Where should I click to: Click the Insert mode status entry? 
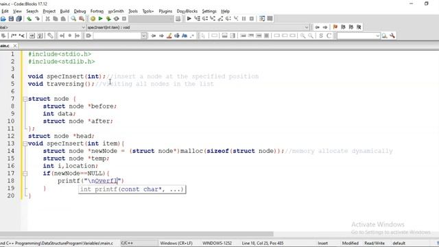323,243
